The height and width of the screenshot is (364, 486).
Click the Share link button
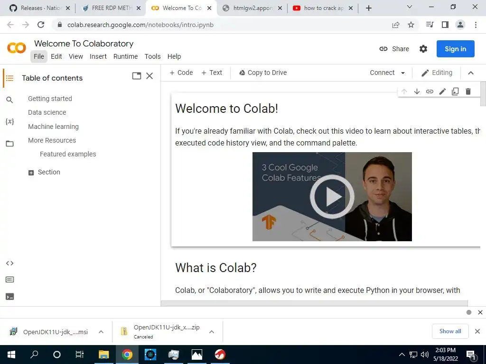click(x=394, y=49)
